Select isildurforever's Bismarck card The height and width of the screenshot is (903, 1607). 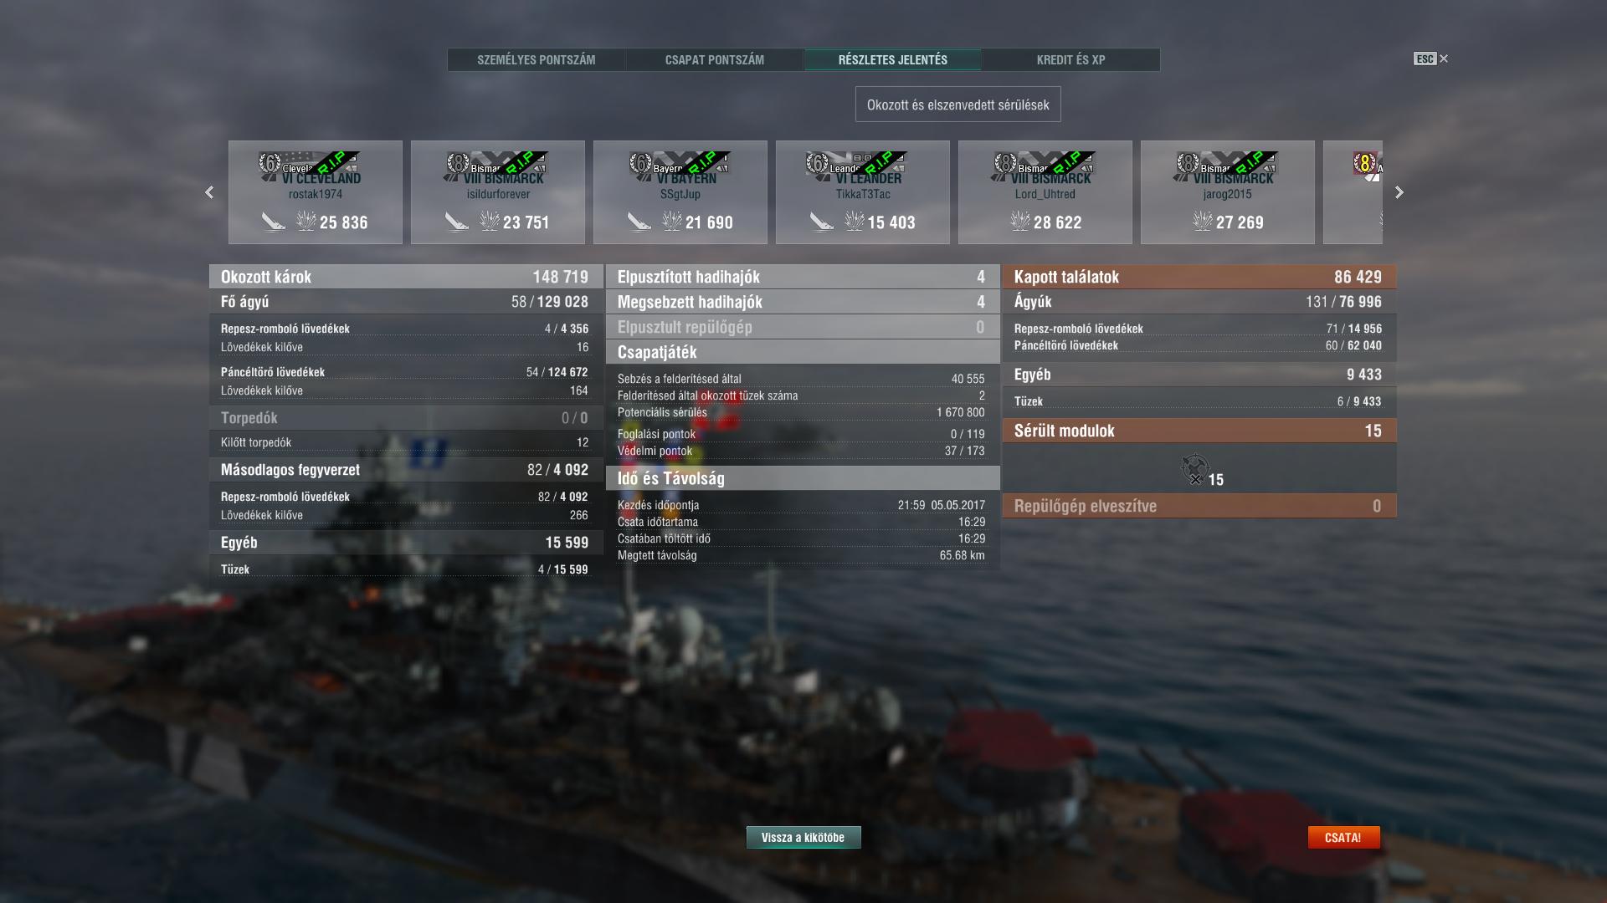498,192
